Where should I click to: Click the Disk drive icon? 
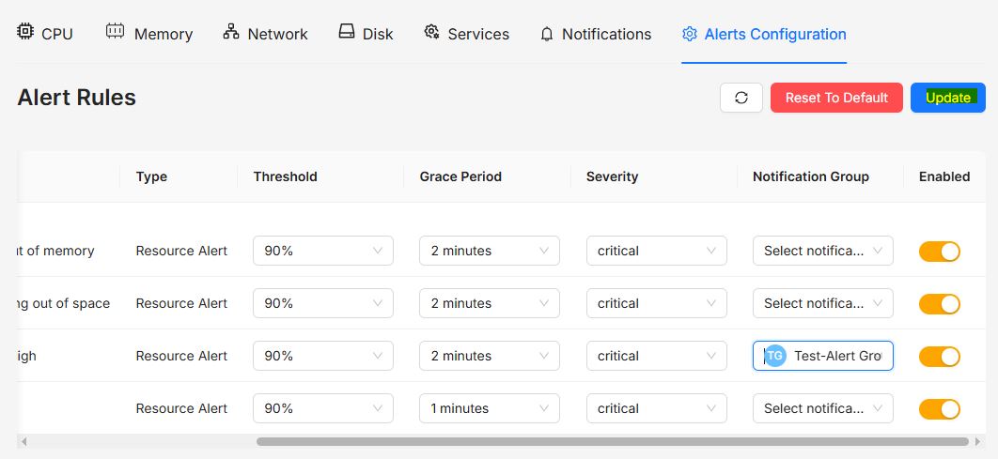click(346, 31)
